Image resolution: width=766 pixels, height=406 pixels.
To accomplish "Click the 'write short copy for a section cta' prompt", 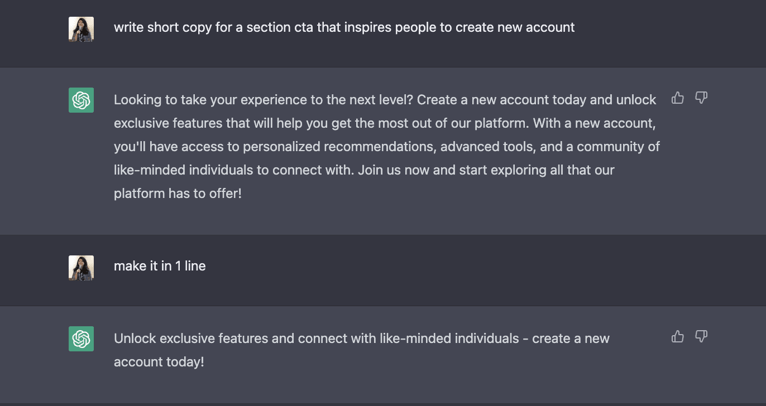I will click(344, 27).
